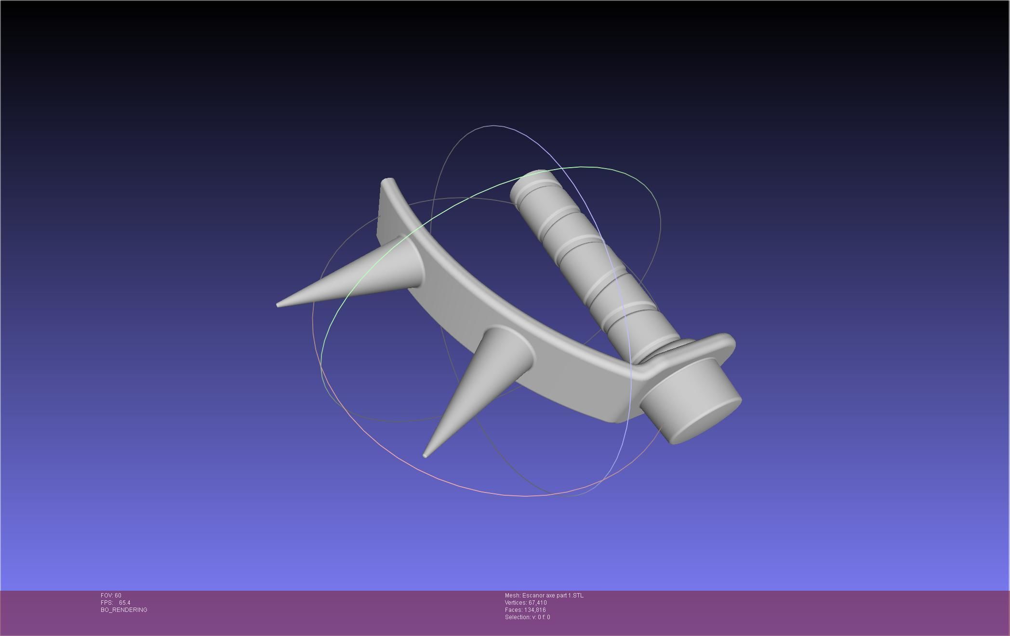Click the FPS: 65.4 readout
The image size is (1010, 636).
(115, 603)
